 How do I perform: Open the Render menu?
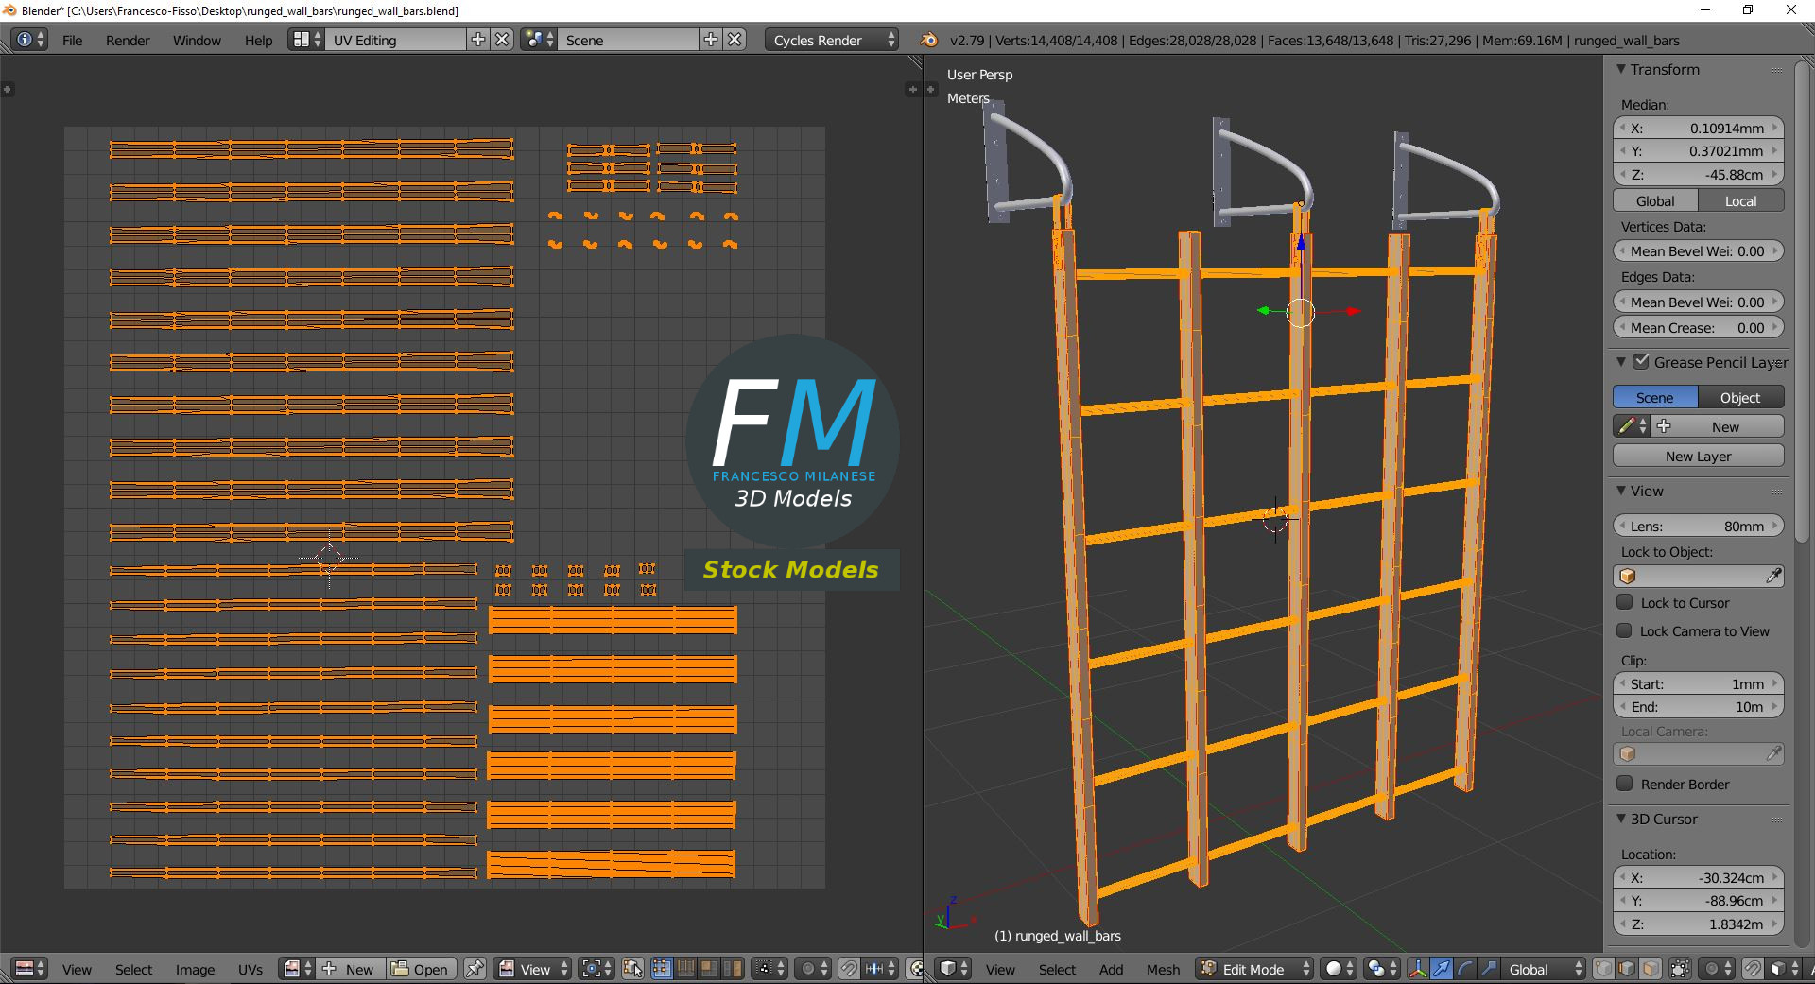128,40
